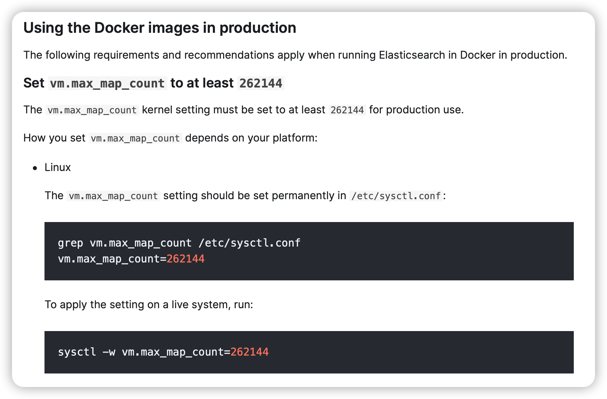Click the 'sysctl -w' command in the code block
The height and width of the screenshot is (399, 607).
click(86, 352)
